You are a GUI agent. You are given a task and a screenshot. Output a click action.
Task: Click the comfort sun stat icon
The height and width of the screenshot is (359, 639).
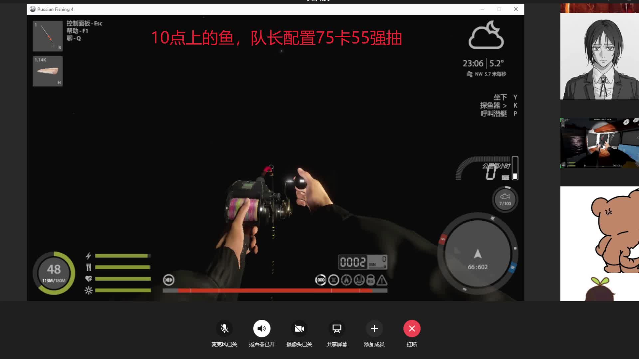88,290
